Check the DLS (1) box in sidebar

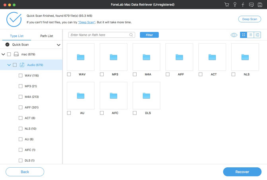[20, 161]
